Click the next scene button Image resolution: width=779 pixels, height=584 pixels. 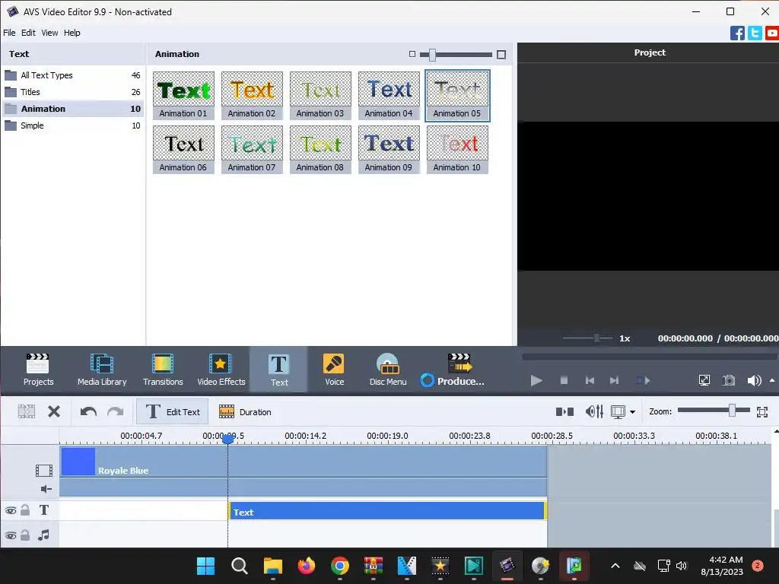[x=642, y=380]
